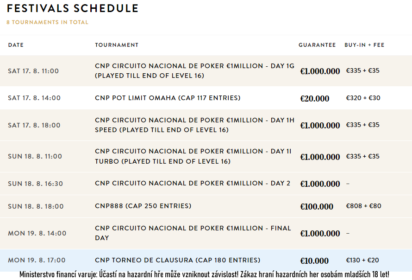
Task: Open CNP Circuito Nacional Day 2 tournament
Action: point(193,183)
